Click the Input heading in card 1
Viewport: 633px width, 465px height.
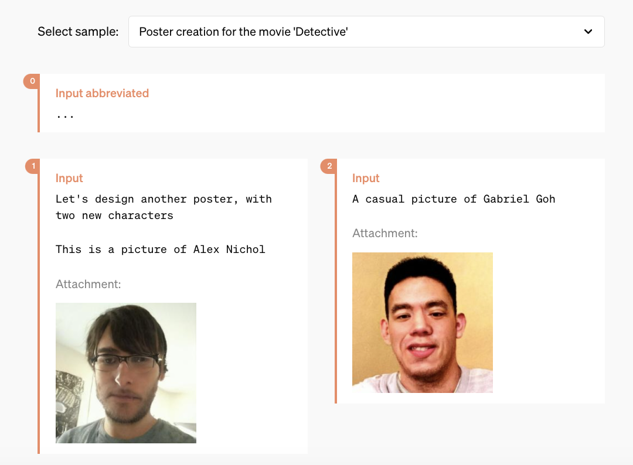(69, 178)
